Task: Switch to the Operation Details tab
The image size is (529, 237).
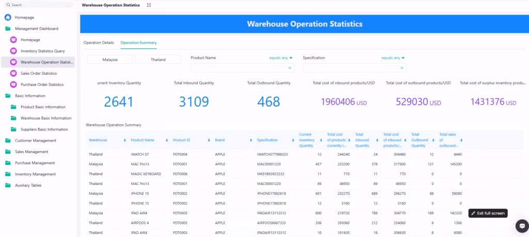Action: click(x=99, y=42)
